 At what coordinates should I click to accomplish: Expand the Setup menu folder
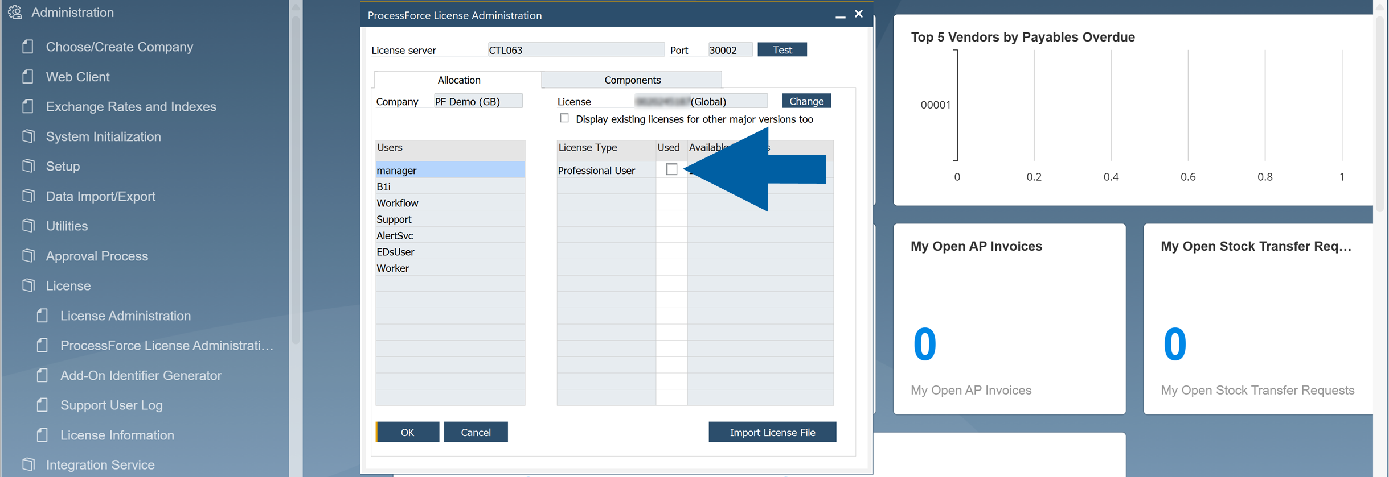click(63, 166)
